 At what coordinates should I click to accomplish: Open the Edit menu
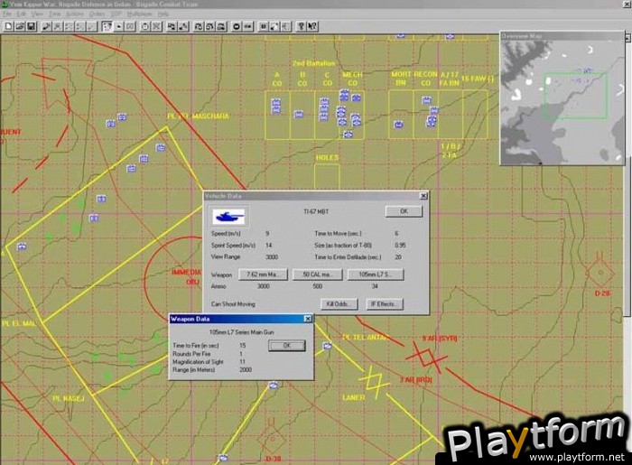[x=21, y=14]
